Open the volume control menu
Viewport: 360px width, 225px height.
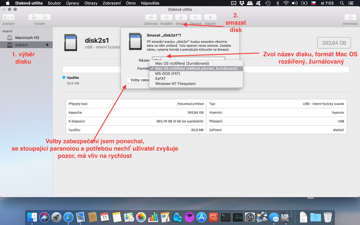[295, 3]
